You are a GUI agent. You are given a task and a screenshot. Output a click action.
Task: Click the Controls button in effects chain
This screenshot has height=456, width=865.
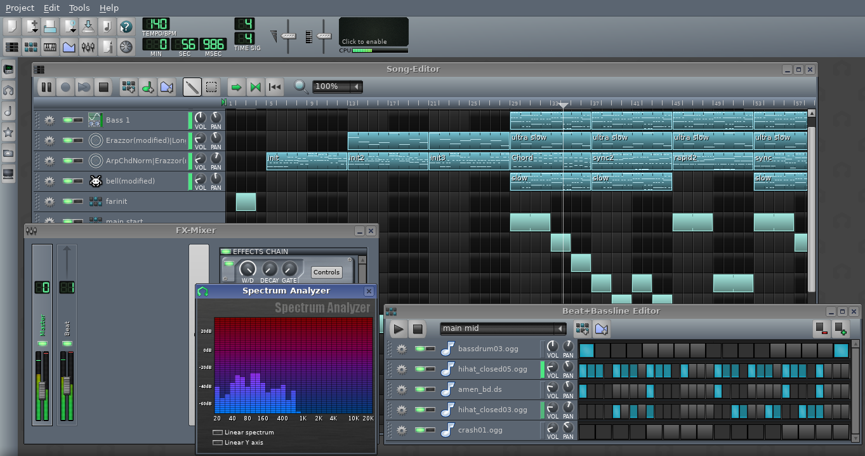click(x=326, y=272)
